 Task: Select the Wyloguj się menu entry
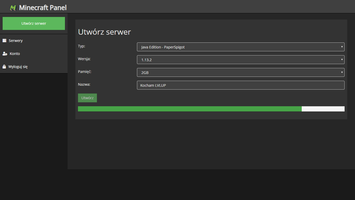pos(18,67)
